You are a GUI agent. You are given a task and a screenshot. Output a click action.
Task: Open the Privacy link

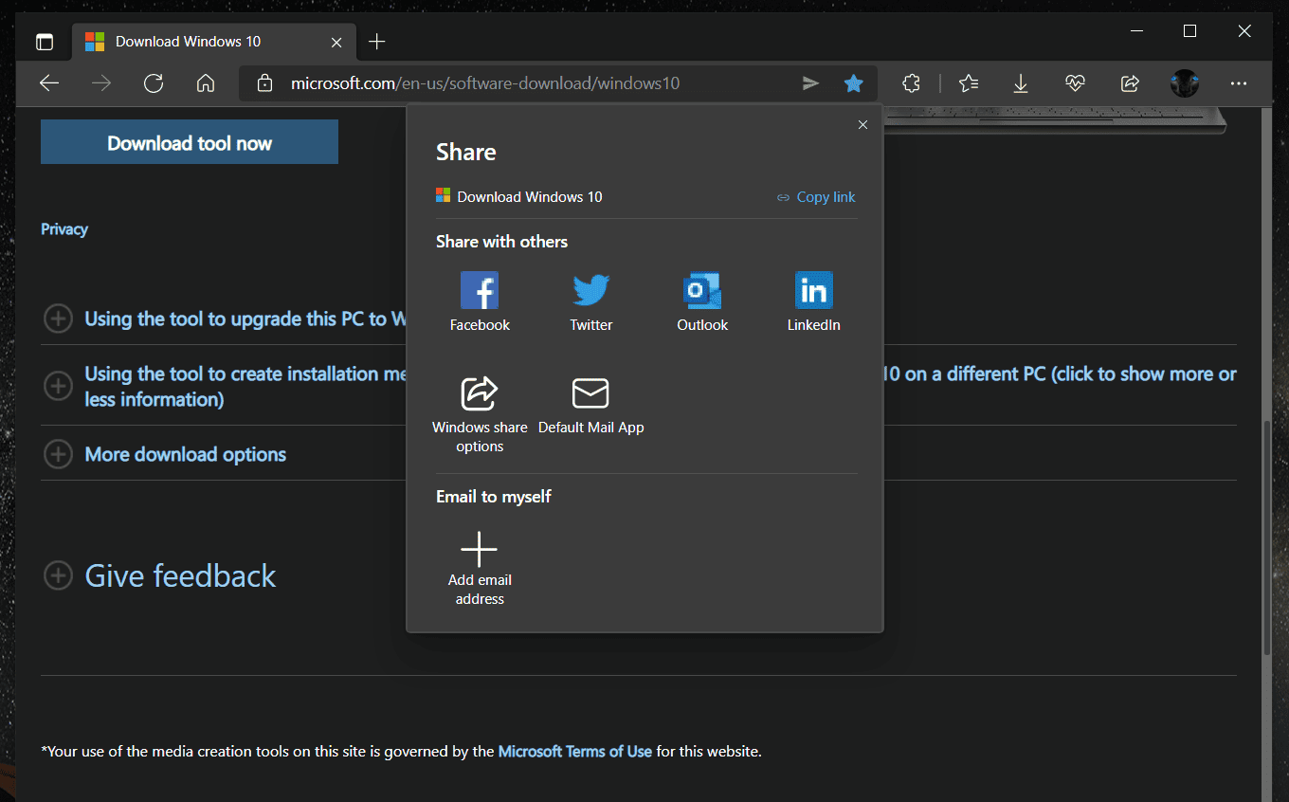(64, 229)
